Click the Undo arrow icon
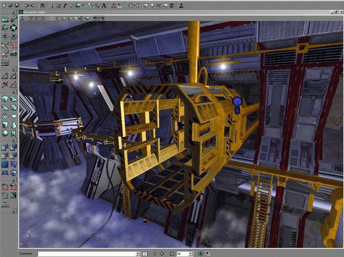This screenshot has width=344, height=257. (26, 5)
